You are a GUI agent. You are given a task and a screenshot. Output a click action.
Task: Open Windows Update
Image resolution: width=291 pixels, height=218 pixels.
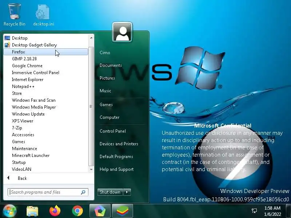(45, 114)
